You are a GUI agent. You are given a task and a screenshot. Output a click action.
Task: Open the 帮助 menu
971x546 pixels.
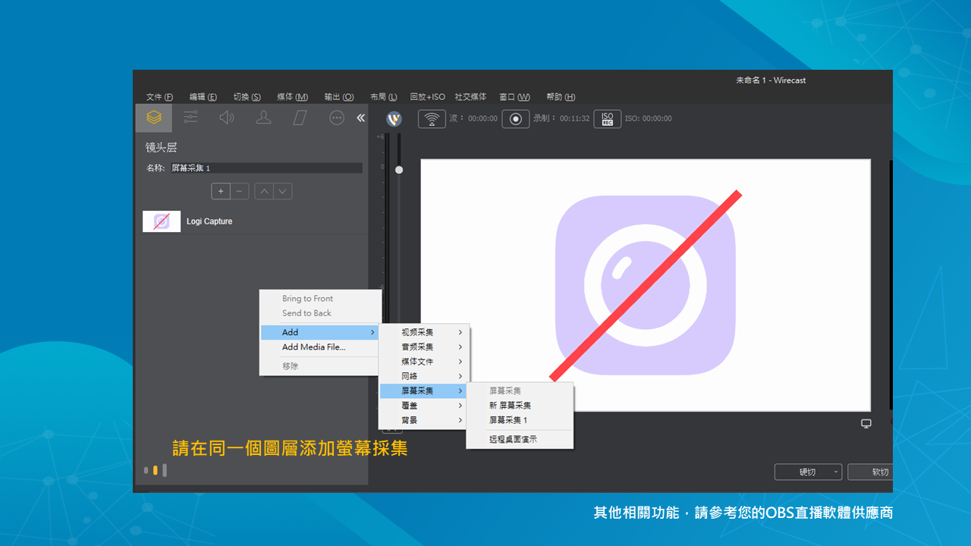(560, 97)
